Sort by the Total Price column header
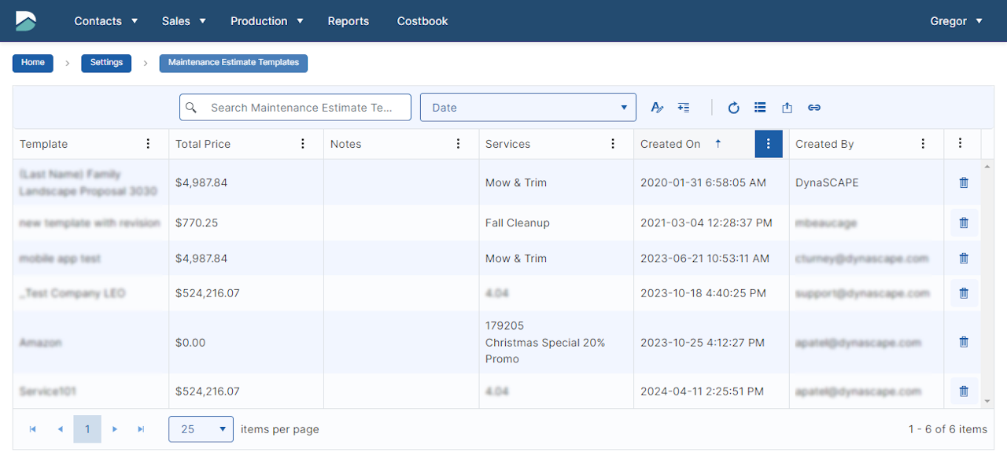Image resolution: width=1007 pixels, height=467 pixels. pos(203,144)
